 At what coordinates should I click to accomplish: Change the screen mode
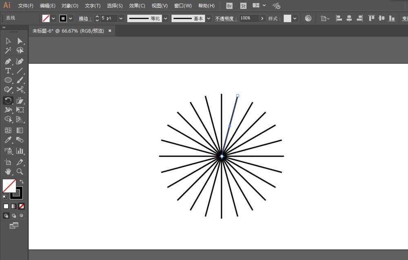coord(14,226)
